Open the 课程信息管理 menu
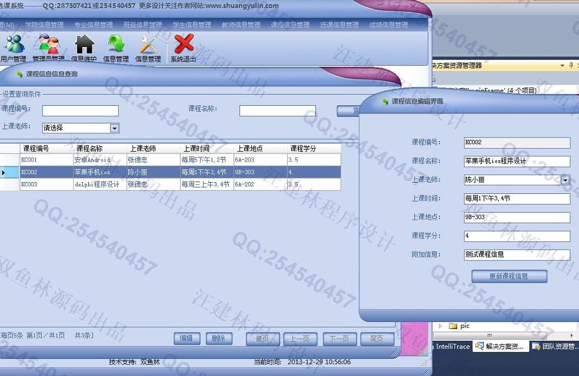 (289, 25)
